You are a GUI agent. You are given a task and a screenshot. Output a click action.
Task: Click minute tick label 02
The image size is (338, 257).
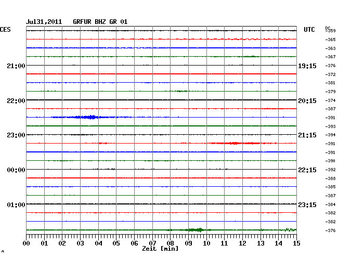tap(62, 243)
